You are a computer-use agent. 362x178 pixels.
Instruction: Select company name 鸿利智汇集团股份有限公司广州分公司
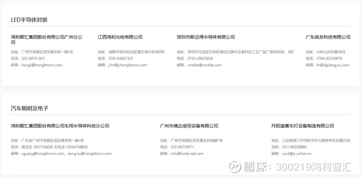[47, 40]
